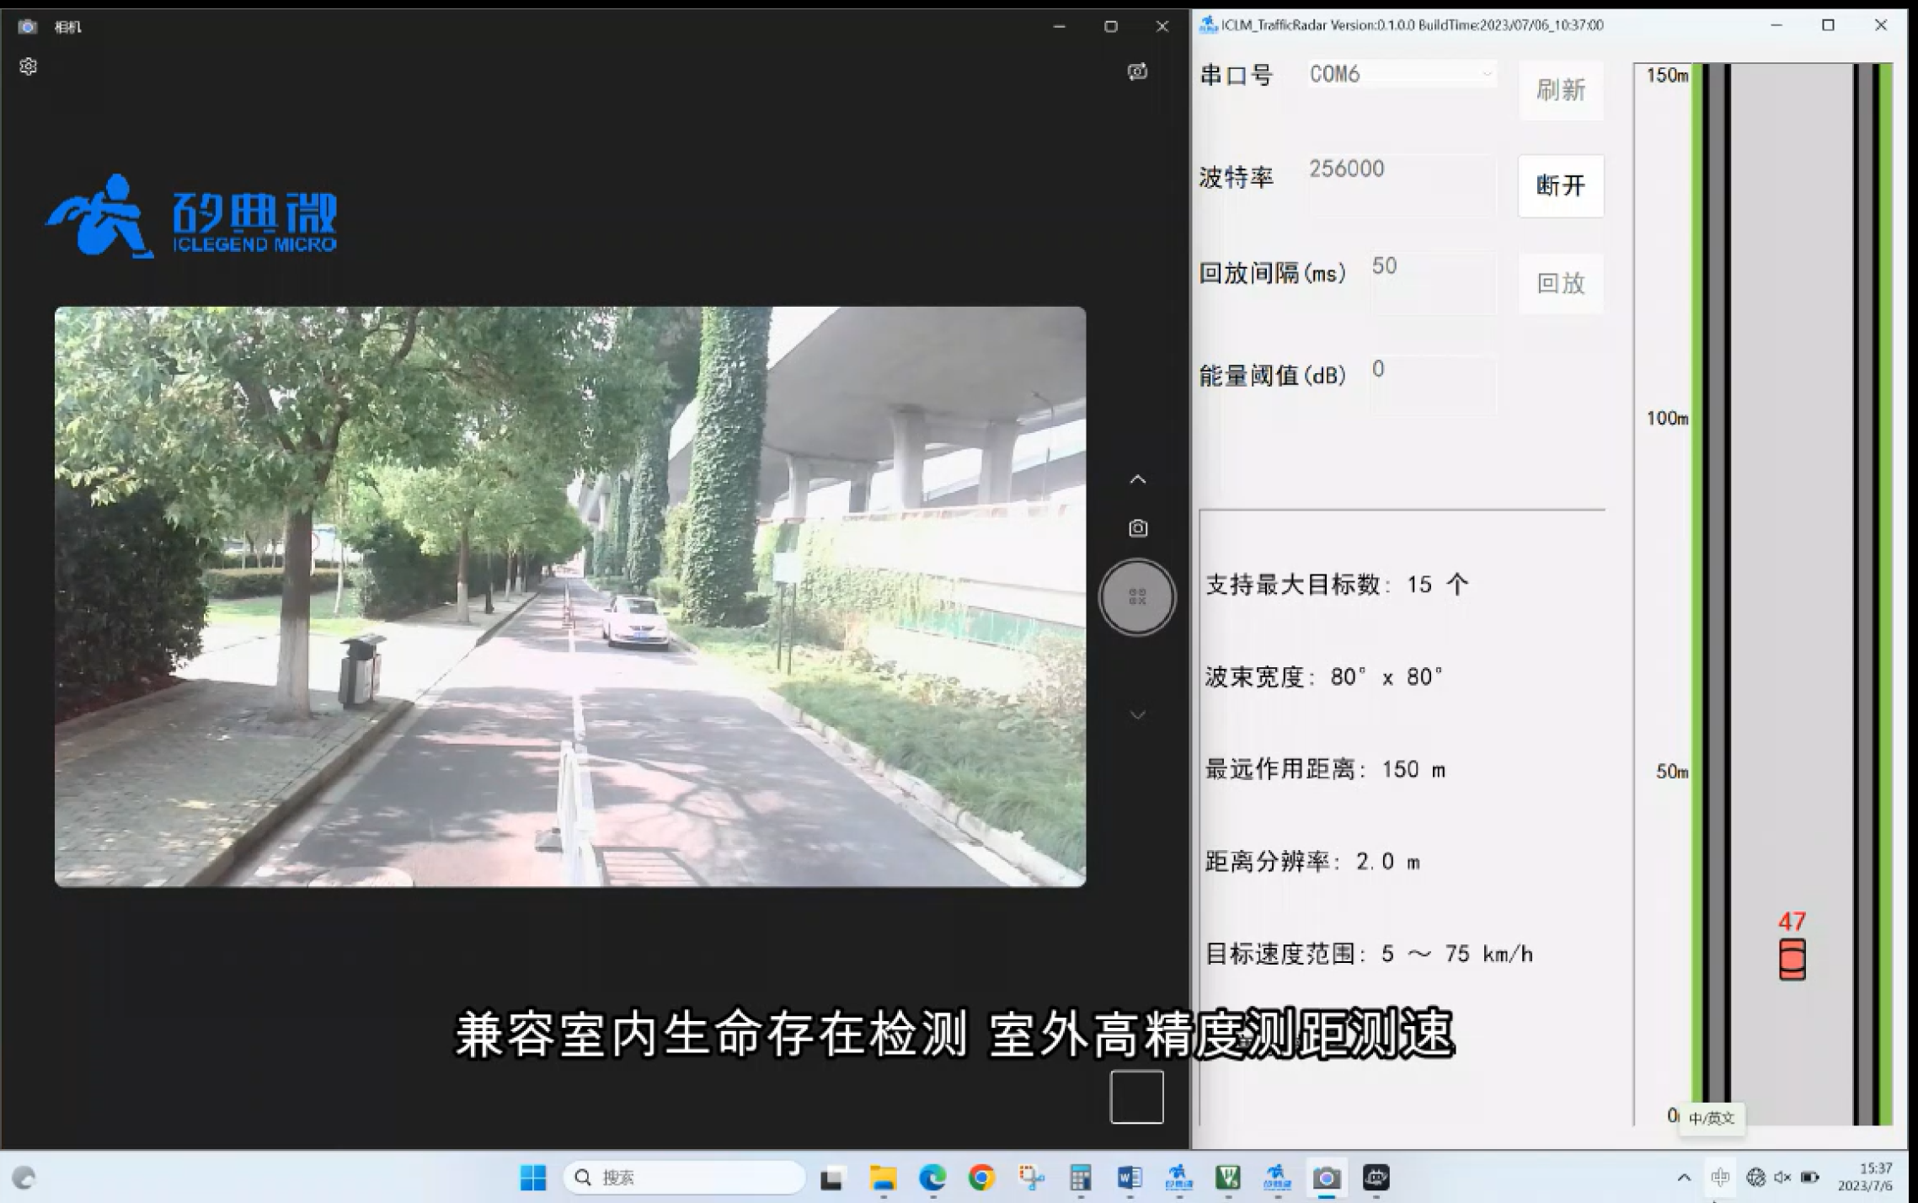Click the 100m marker on radar scale
1918x1203 pixels.
pos(1667,418)
